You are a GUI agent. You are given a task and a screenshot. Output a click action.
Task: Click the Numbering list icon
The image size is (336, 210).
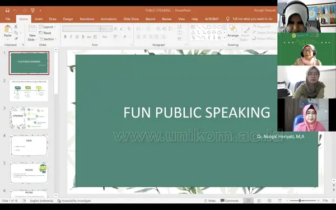point(148,29)
